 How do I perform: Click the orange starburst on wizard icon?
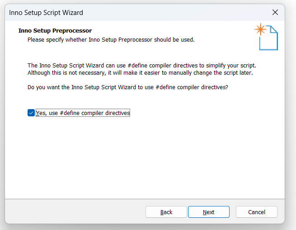coord(260,29)
